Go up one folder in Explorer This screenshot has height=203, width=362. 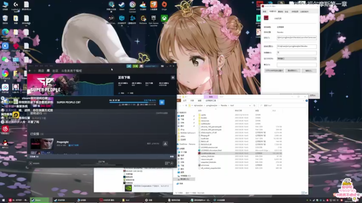[186, 106]
